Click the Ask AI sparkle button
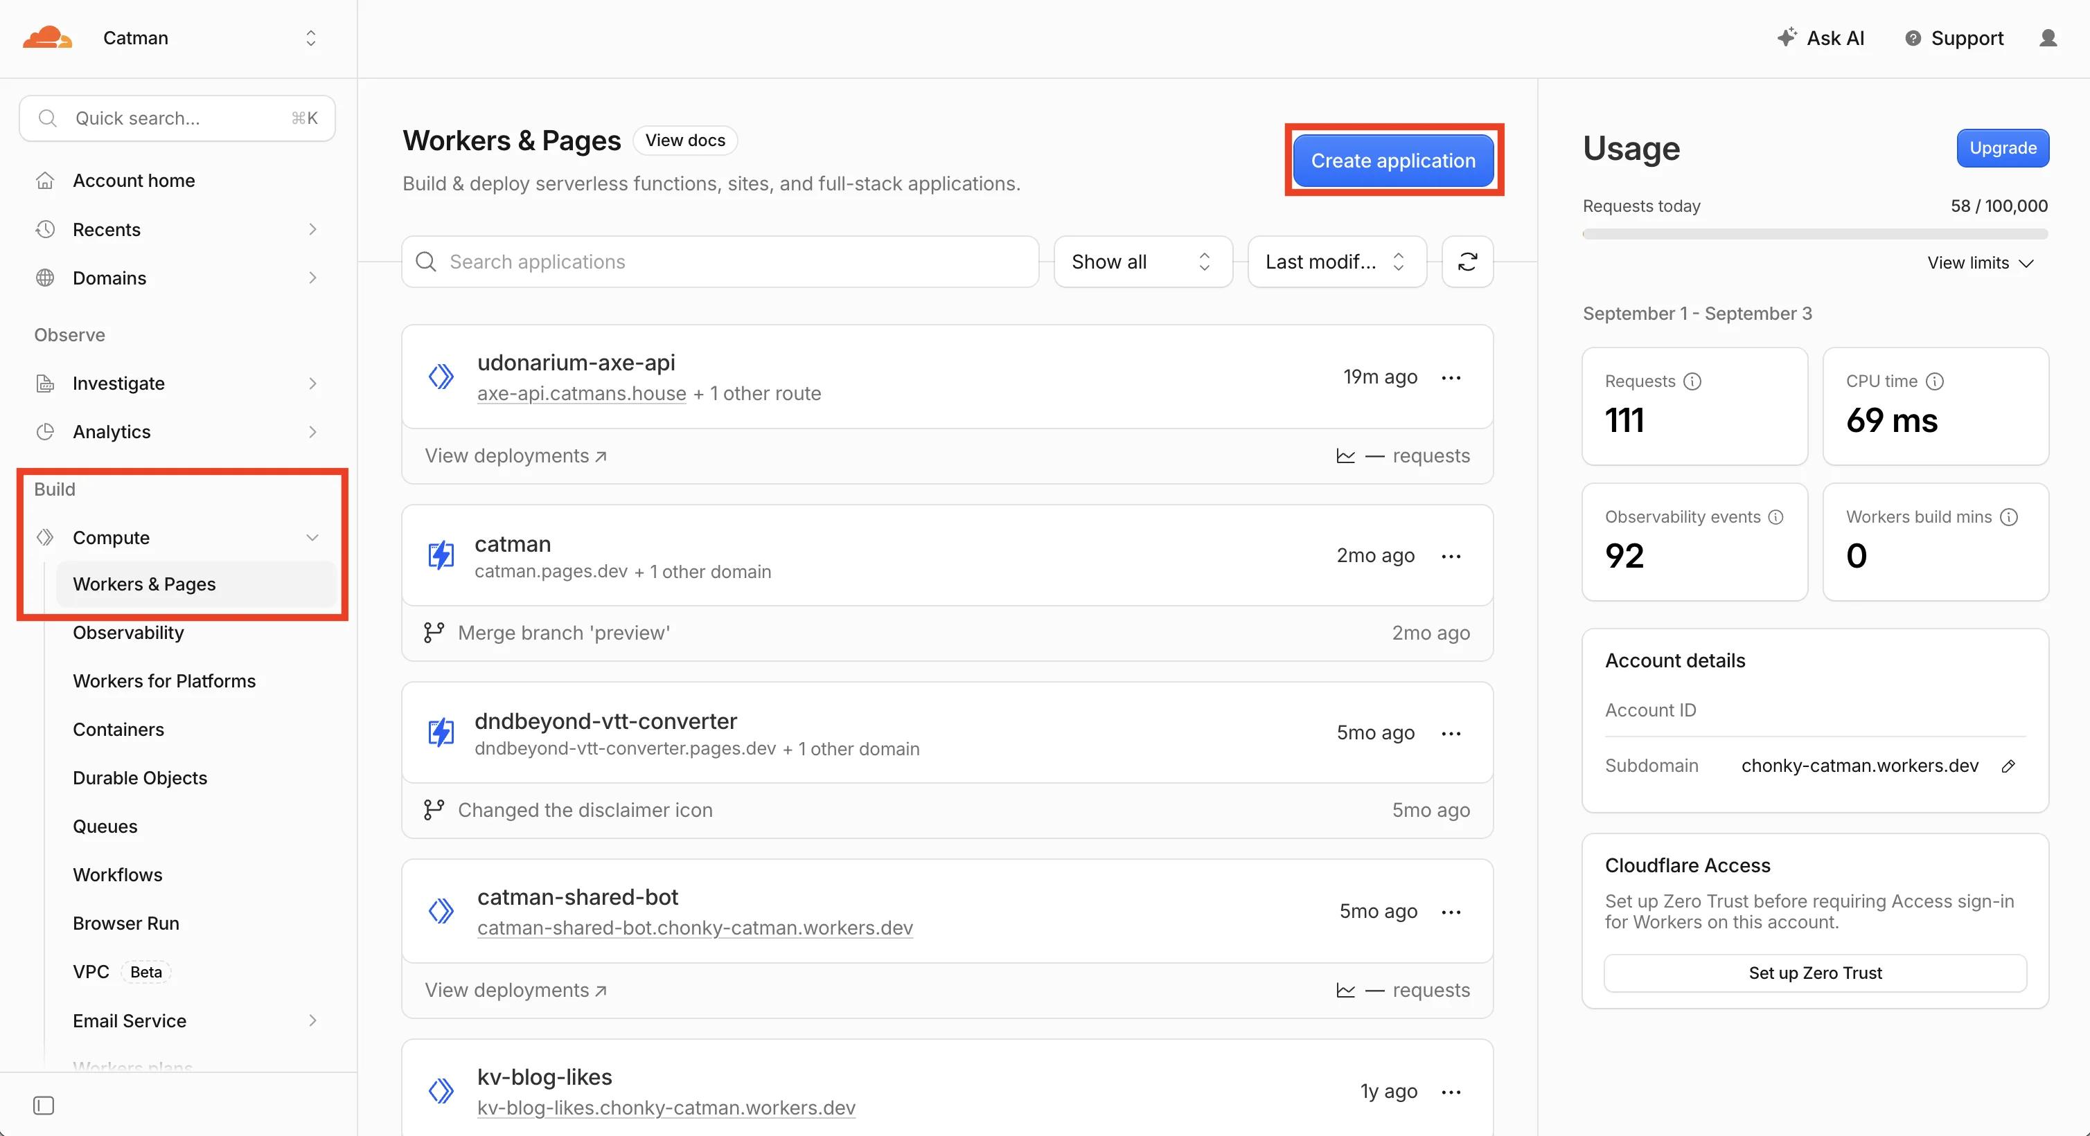2090x1136 pixels. 1821,38
